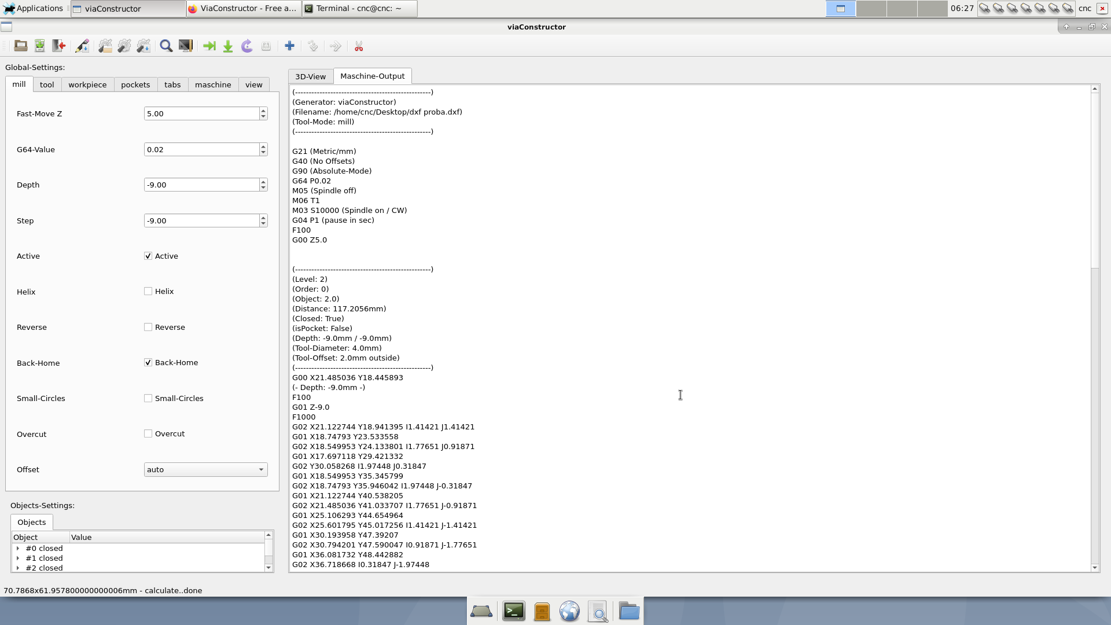Click the blue plus toolbar icon
1111x625 pixels.
click(289, 46)
